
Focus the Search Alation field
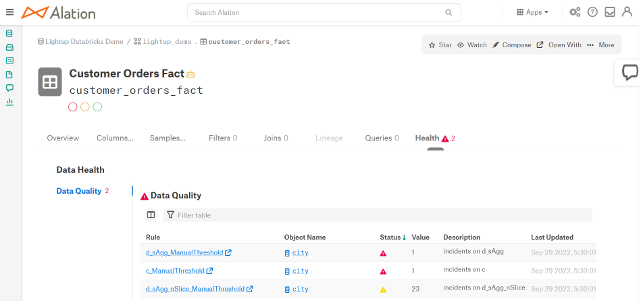324,13
